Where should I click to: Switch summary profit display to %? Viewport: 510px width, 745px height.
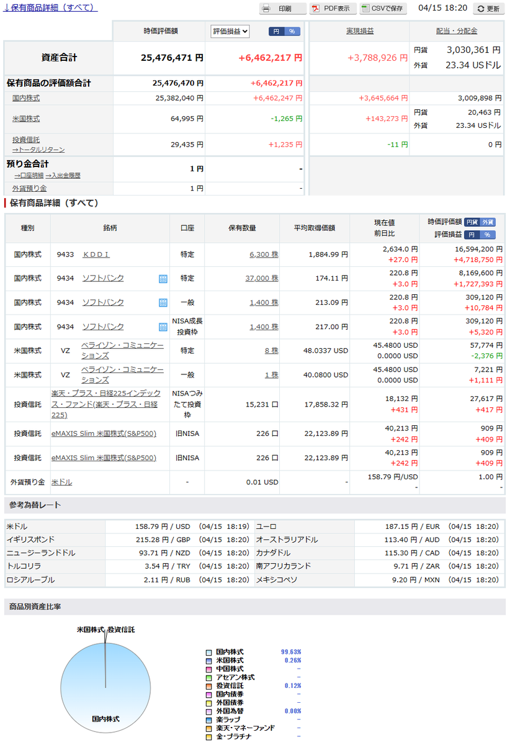292,32
